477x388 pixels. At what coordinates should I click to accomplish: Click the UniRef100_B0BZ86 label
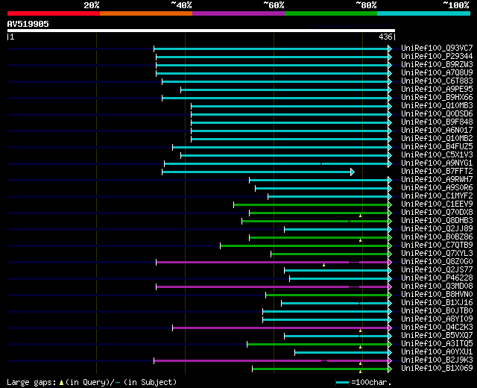(437, 237)
